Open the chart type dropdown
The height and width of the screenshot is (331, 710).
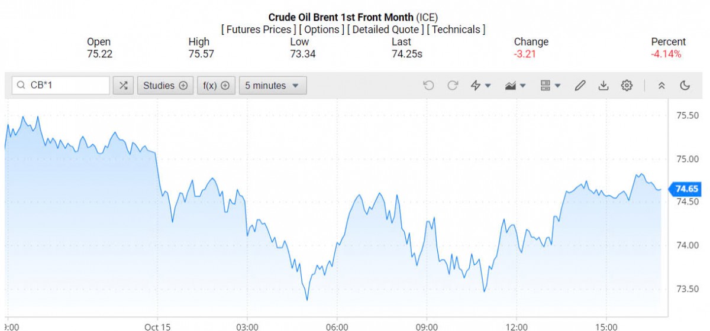point(515,86)
